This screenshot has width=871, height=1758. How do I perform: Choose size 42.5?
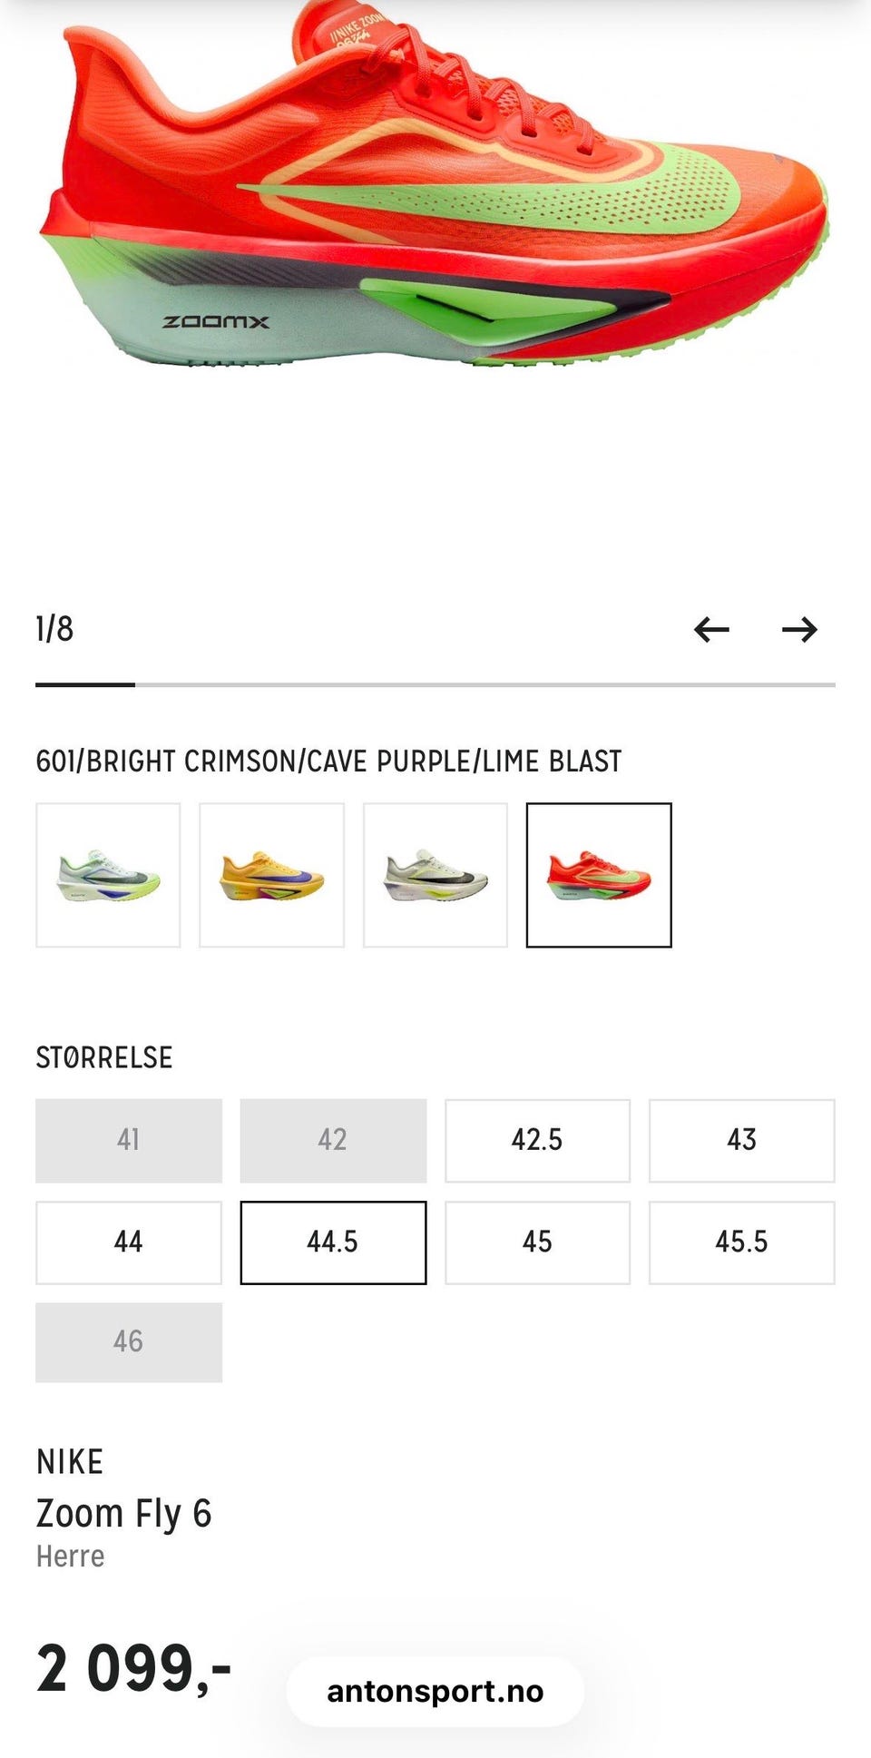pyautogui.click(x=537, y=1141)
